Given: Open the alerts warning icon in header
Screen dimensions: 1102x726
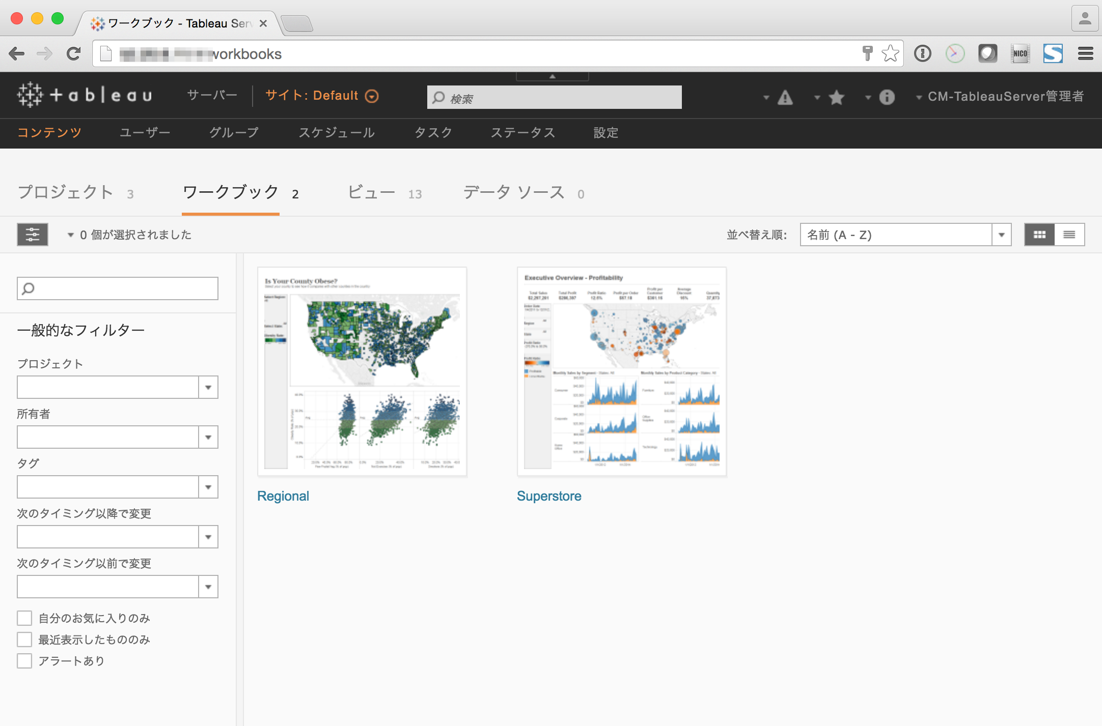Looking at the screenshot, I should (x=784, y=97).
